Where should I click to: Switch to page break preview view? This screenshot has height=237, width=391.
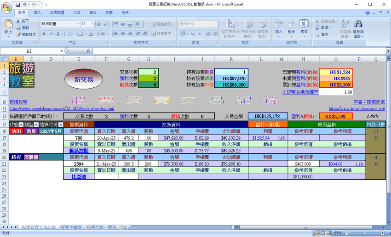coord(328,233)
